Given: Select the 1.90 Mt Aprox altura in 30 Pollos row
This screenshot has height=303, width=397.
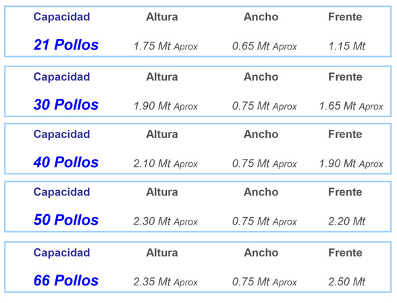Looking at the screenshot, I should point(165,106).
